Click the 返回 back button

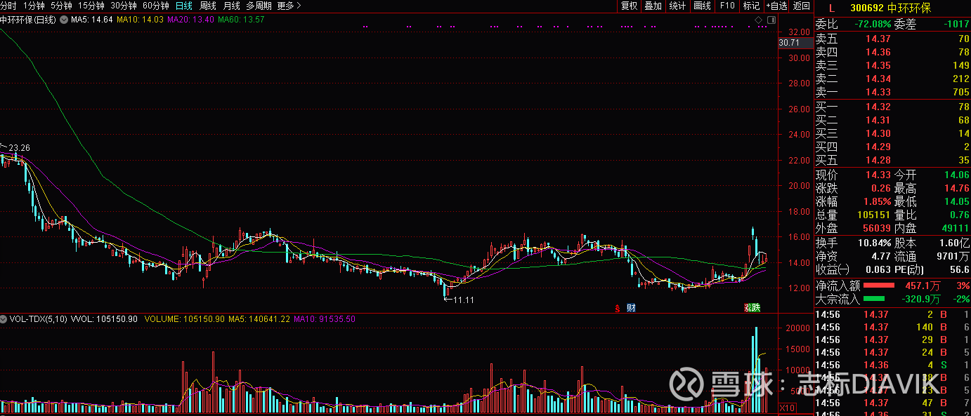pos(802,6)
